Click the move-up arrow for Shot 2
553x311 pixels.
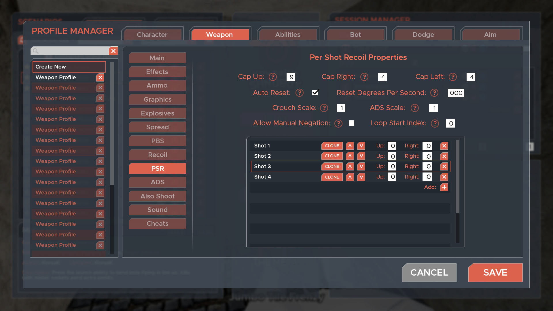coord(349,156)
